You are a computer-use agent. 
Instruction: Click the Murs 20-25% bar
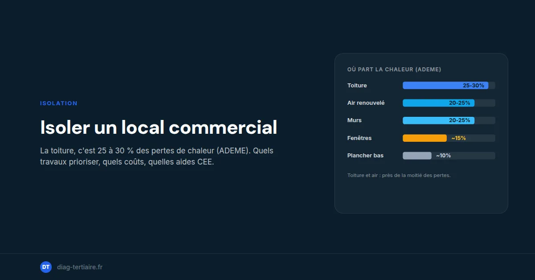click(439, 120)
